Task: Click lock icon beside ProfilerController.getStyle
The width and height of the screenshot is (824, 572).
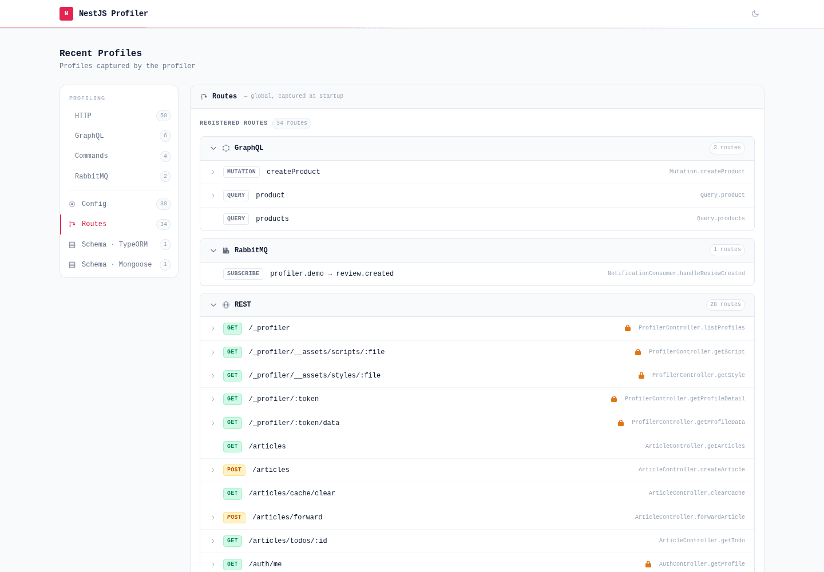Action: 641,376
